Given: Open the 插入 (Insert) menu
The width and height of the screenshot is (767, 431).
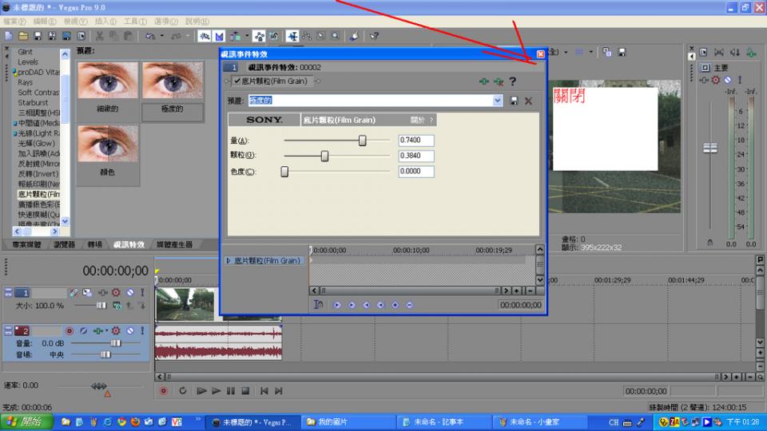Looking at the screenshot, I should coord(105,21).
